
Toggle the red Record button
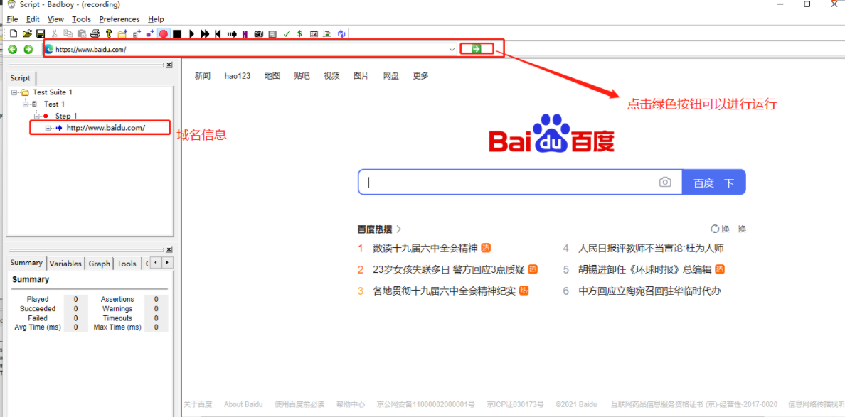click(x=164, y=34)
